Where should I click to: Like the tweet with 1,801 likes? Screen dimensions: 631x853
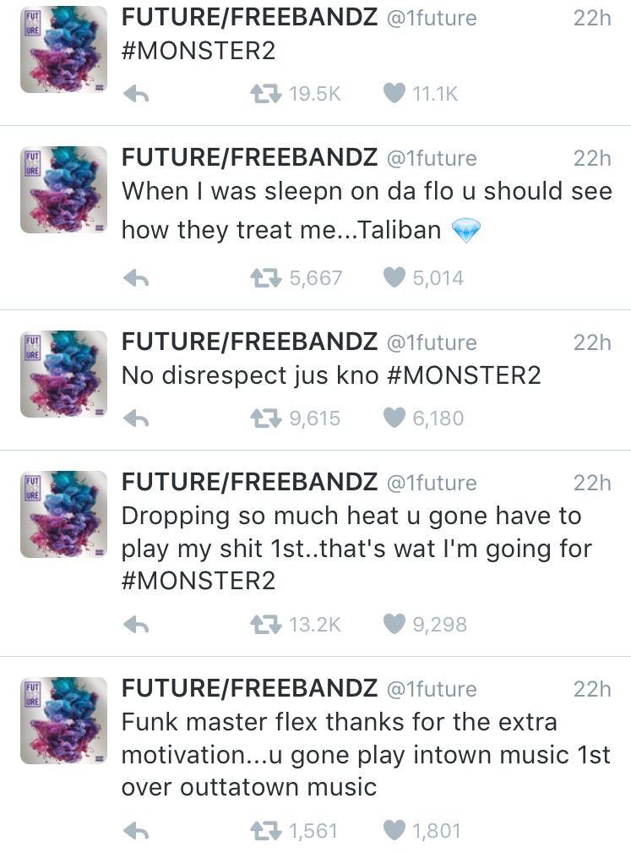[394, 831]
